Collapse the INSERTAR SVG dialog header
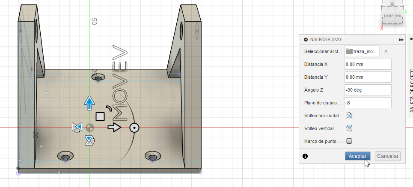413x187 pixels. [x=306, y=39]
